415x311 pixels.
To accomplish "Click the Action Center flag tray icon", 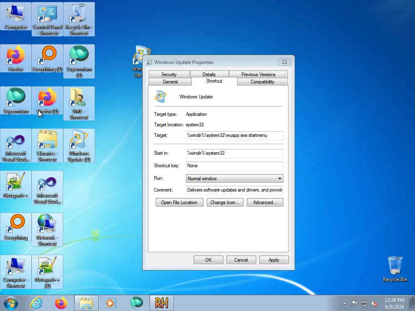I will click(x=354, y=303).
